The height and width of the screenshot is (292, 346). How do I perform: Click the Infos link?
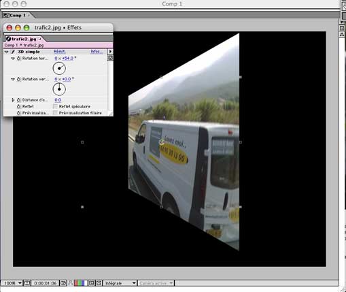(96, 52)
